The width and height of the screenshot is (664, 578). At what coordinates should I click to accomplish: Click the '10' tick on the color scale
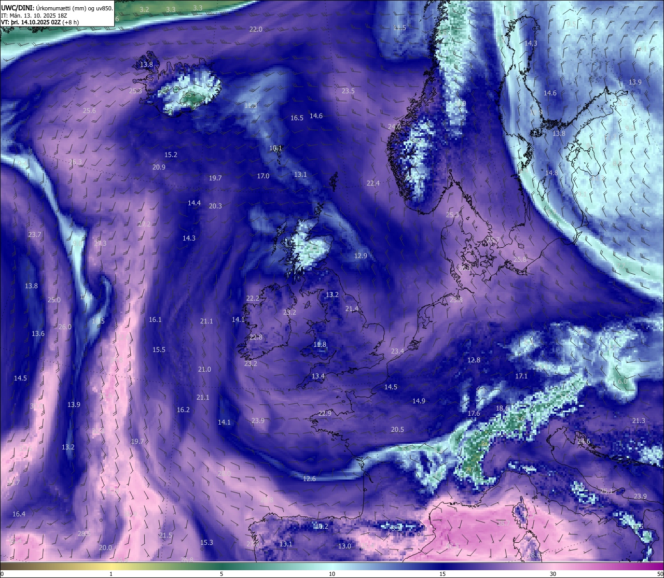(332, 574)
